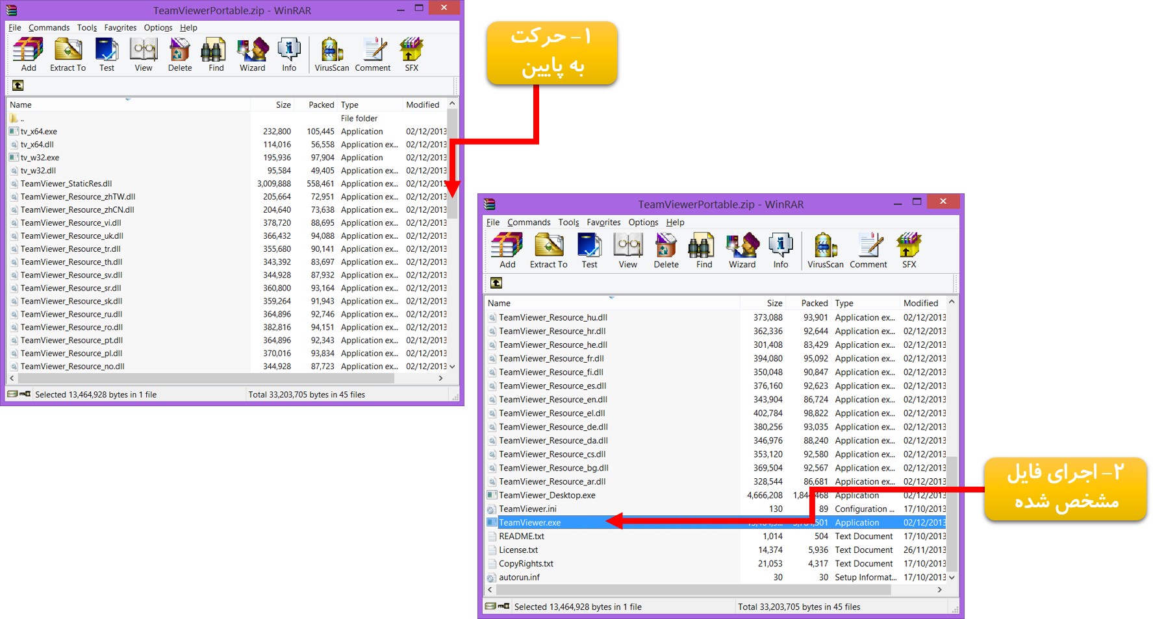Click Add icon in left WinRAR window

tap(29, 55)
